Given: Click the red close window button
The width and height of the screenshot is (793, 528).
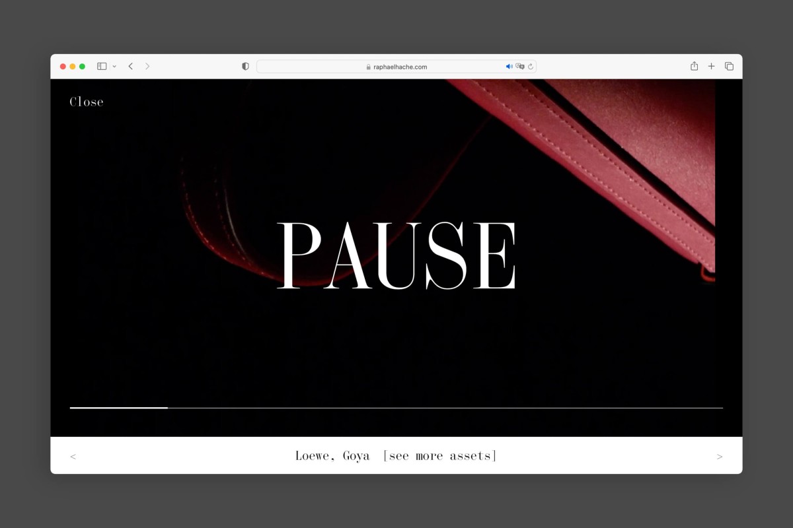Looking at the screenshot, I should [63, 67].
